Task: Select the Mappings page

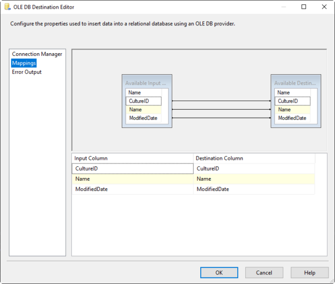Action: click(x=24, y=63)
